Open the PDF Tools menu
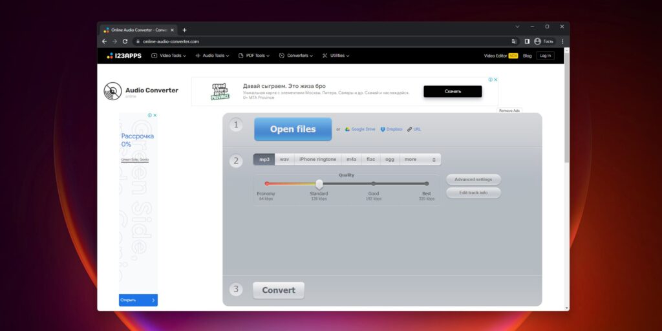Image resolution: width=662 pixels, height=331 pixels. 253,56
